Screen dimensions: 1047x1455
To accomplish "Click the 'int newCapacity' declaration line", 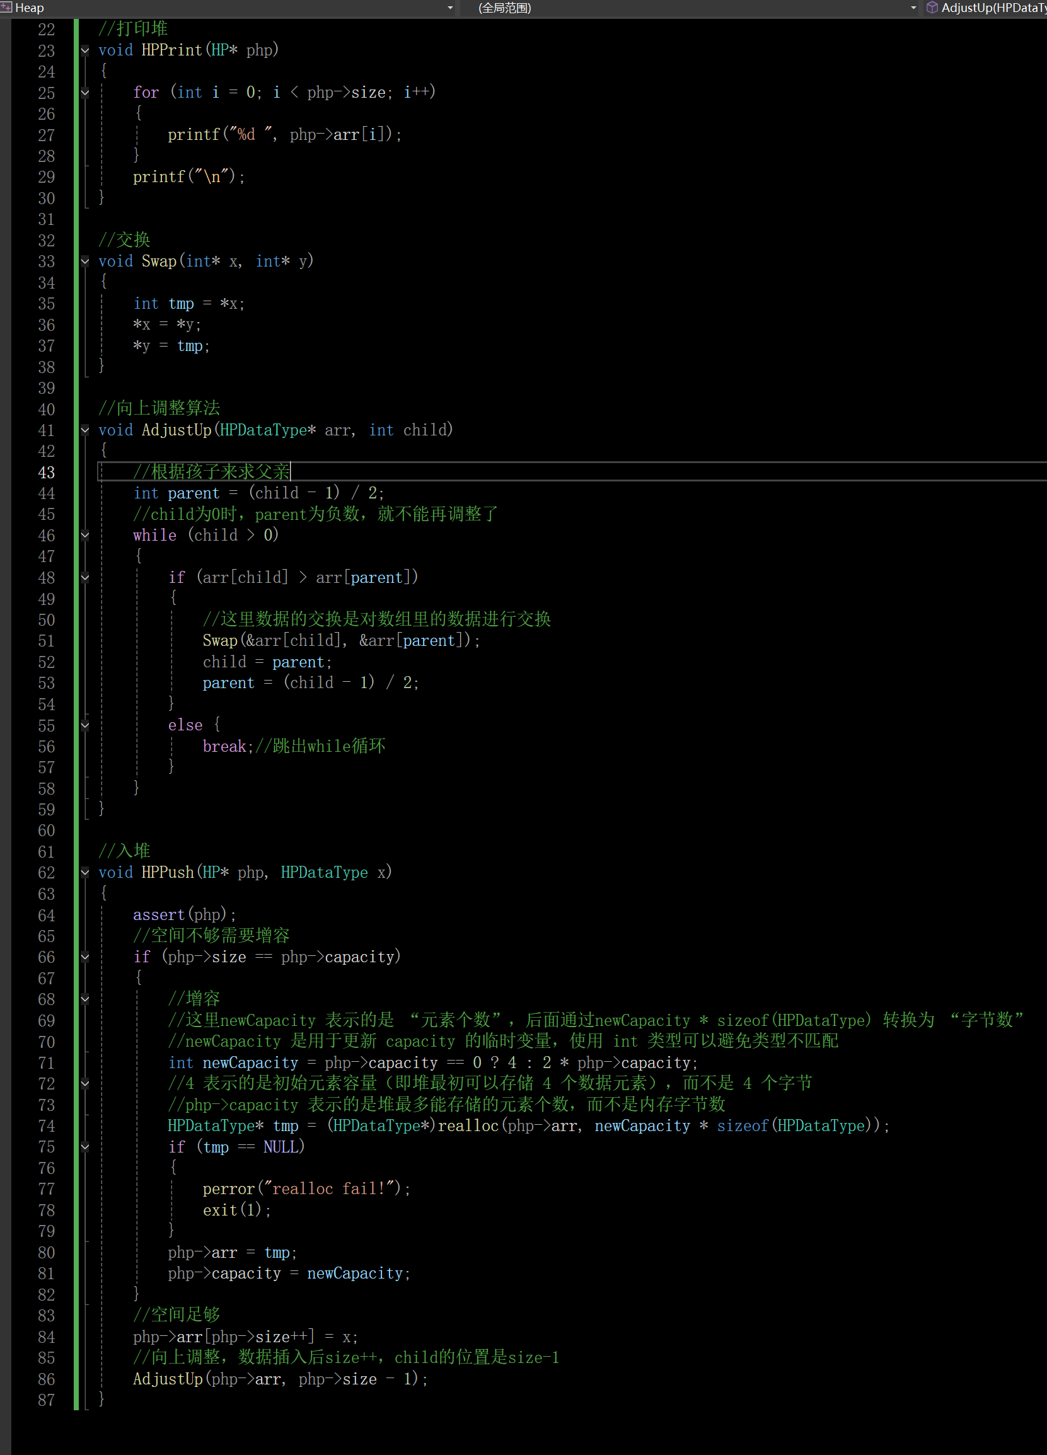I will click(x=433, y=1062).
